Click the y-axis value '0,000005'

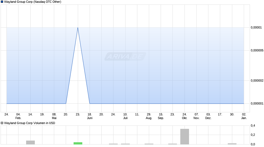(257, 51)
